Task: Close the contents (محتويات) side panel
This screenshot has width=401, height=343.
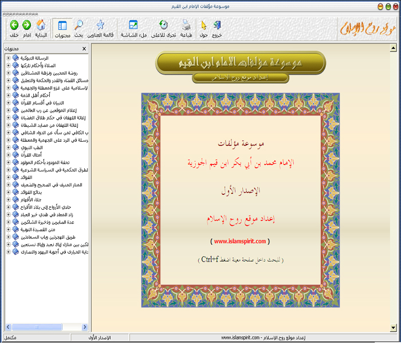Action: (84, 49)
